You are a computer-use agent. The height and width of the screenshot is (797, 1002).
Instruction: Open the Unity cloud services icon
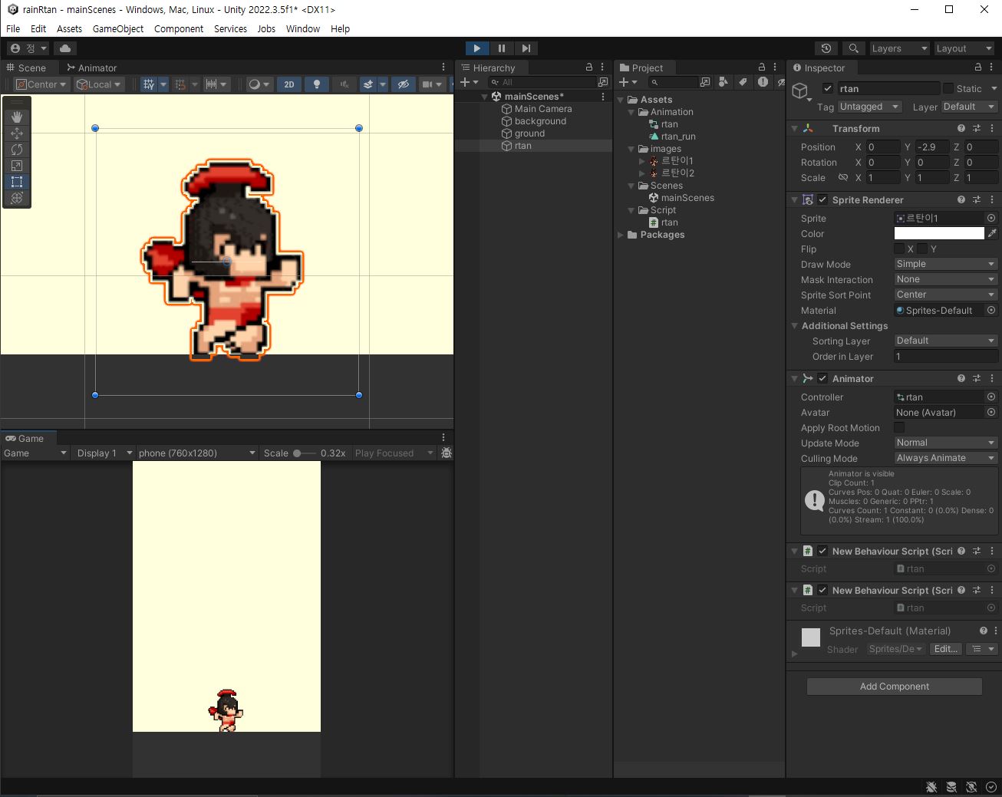65,48
